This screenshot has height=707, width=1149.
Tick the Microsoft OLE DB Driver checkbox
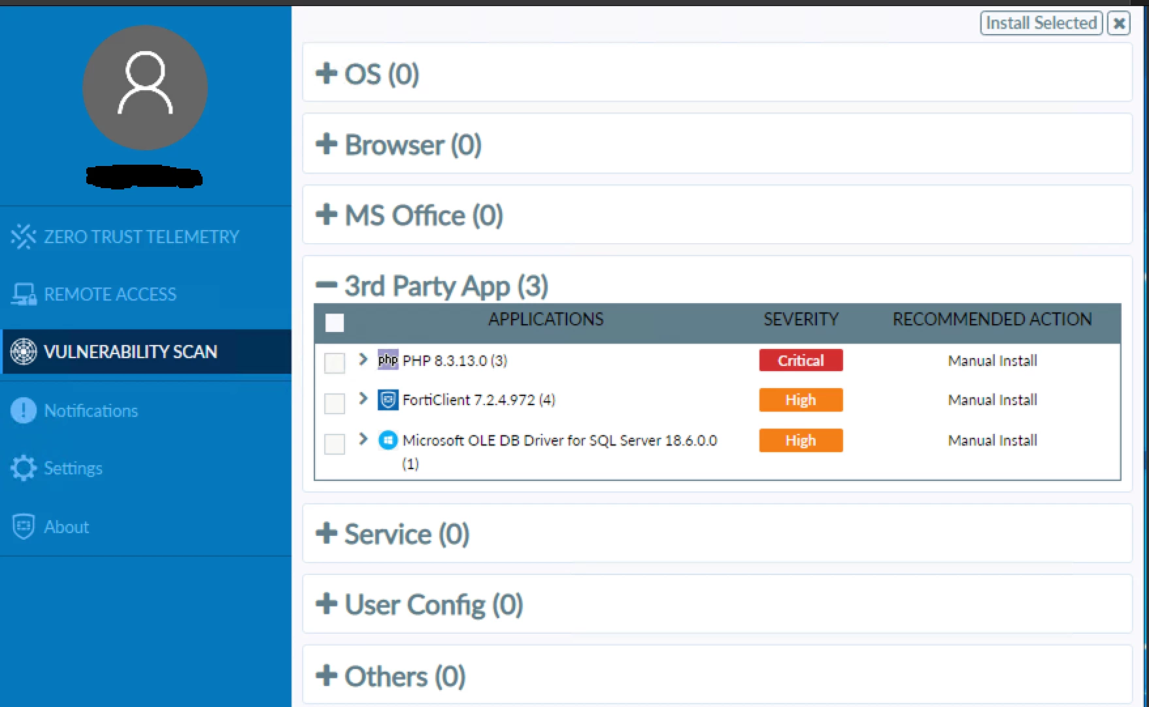tap(335, 444)
